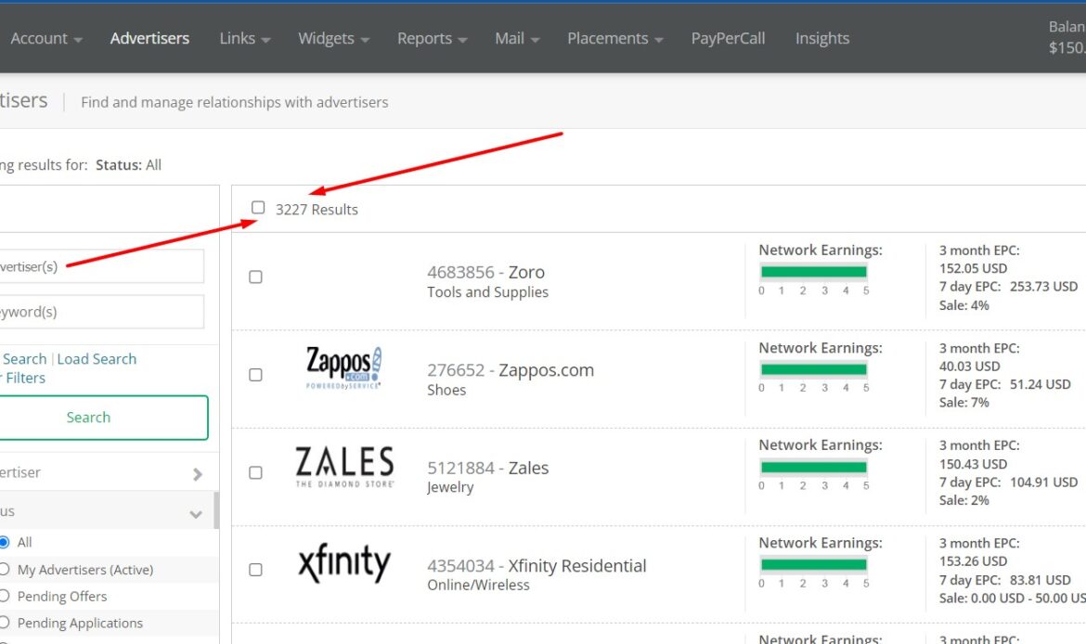Click the Tools and Supplies category text
The height and width of the screenshot is (644, 1086).
(x=487, y=292)
